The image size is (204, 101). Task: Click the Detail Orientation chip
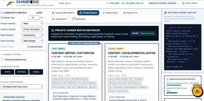coord(118,91)
